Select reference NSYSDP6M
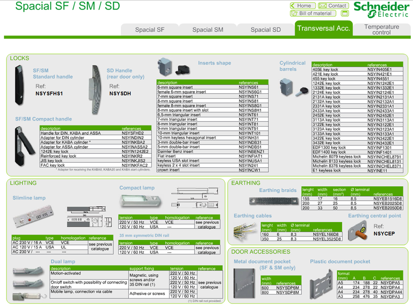413x306 pixels. pos(288,288)
